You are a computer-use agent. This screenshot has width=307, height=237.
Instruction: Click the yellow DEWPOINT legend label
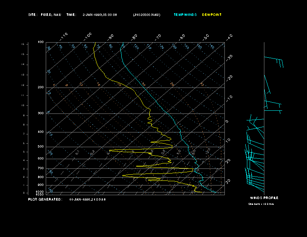pyautogui.click(x=212, y=15)
